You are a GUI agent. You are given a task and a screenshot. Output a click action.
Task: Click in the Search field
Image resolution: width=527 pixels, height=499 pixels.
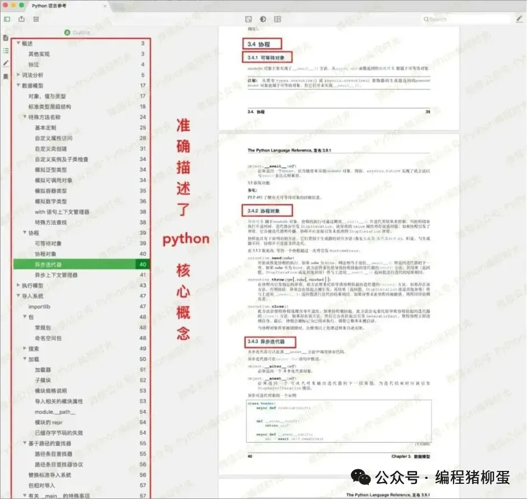(x=466, y=19)
